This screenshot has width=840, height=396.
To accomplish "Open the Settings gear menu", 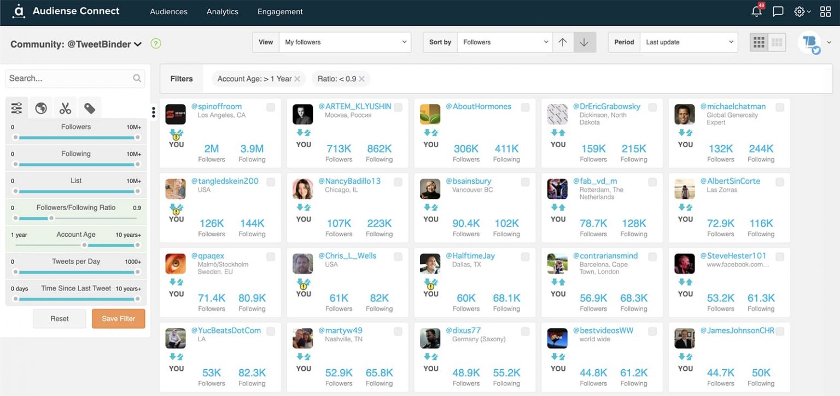I will point(799,11).
